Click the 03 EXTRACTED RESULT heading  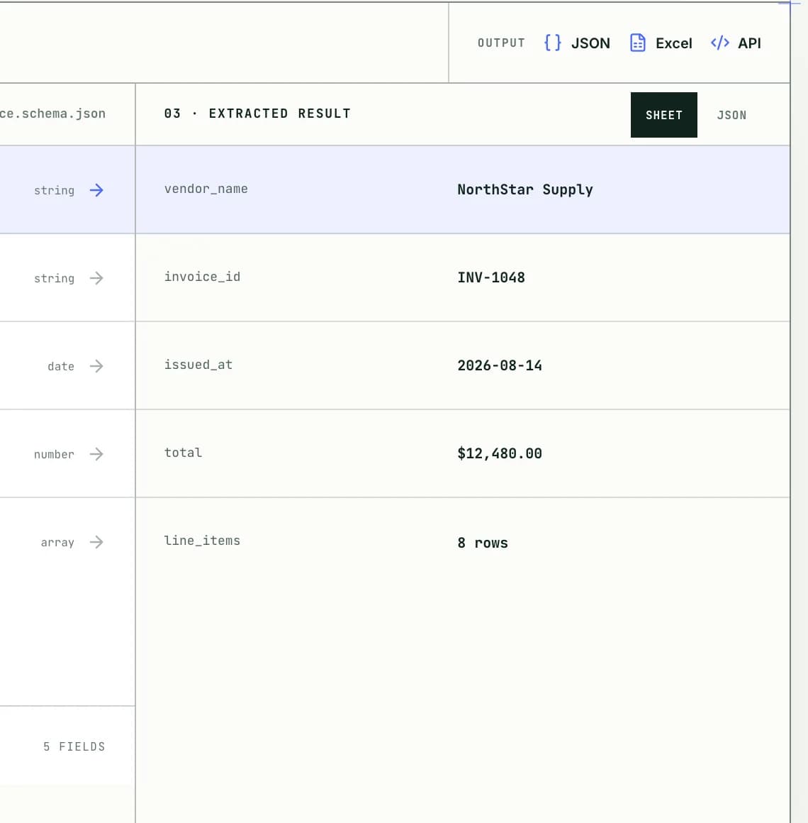tap(257, 114)
